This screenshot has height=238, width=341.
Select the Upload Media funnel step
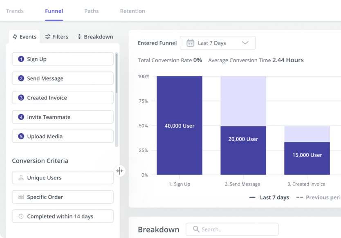click(x=63, y=136)
